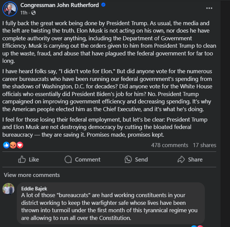Click the angry face reaction icon
Viewport: 230px width, 227px height.
[13, 145]
